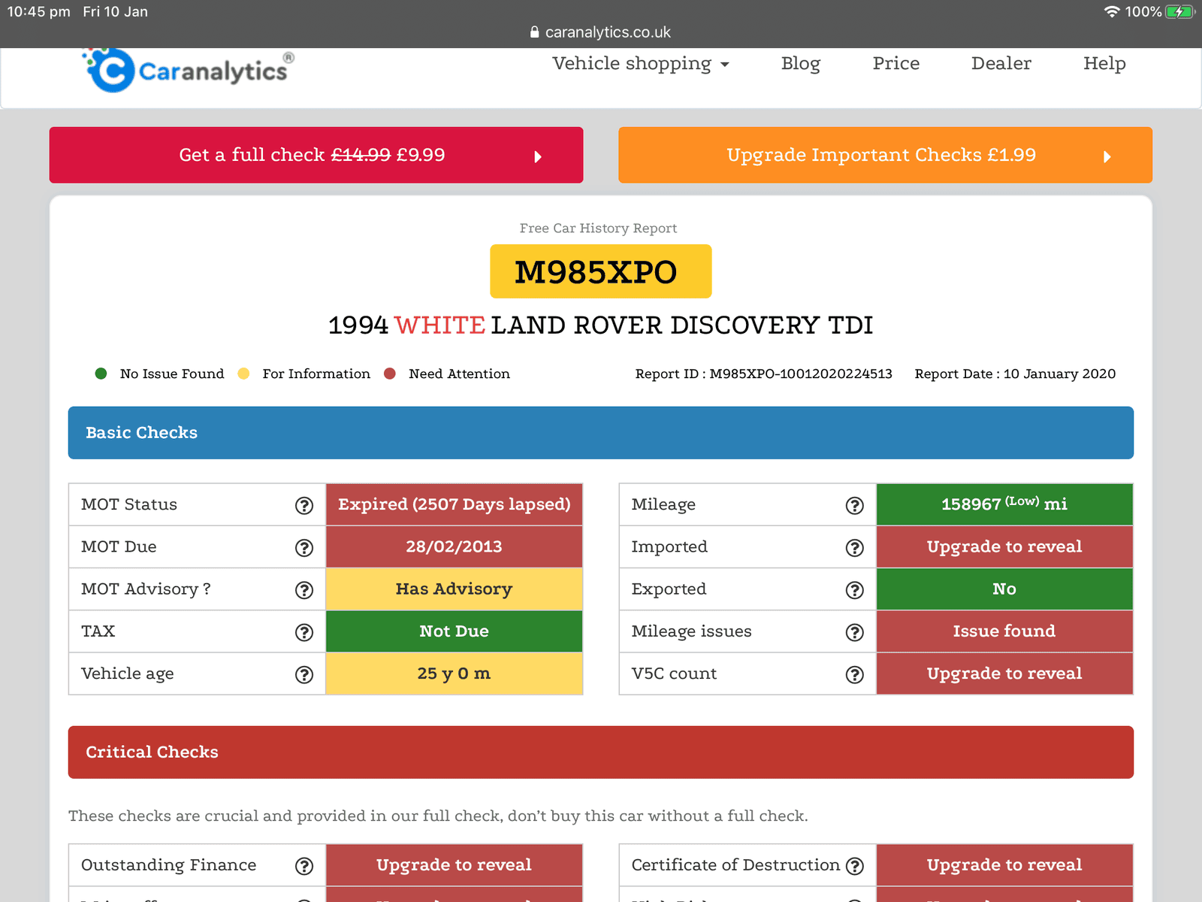Click the Free Car History Report label
The height and width of the screenshot is (902, 1202).
[x=598, y=228]
